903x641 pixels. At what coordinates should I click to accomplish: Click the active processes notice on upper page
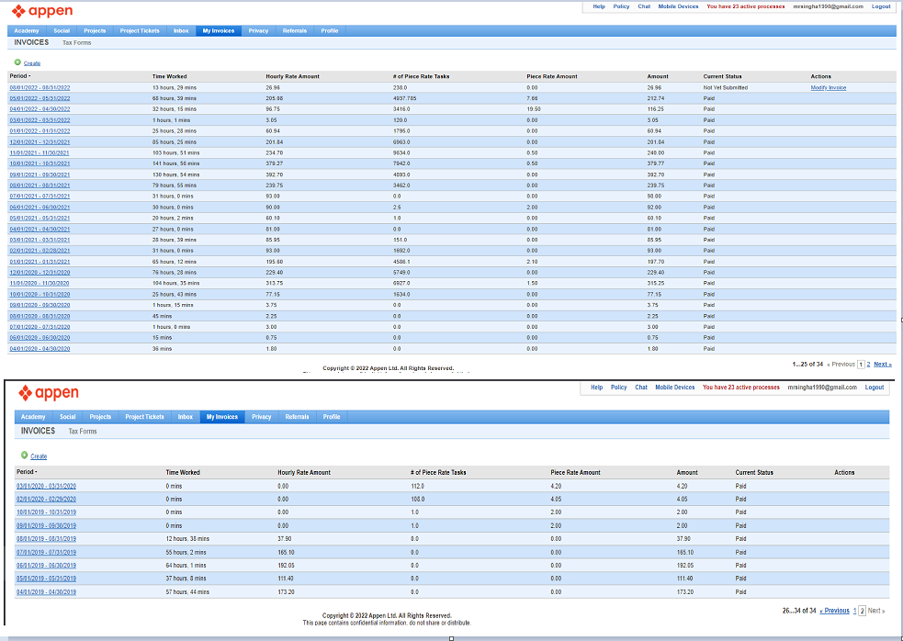746,6
